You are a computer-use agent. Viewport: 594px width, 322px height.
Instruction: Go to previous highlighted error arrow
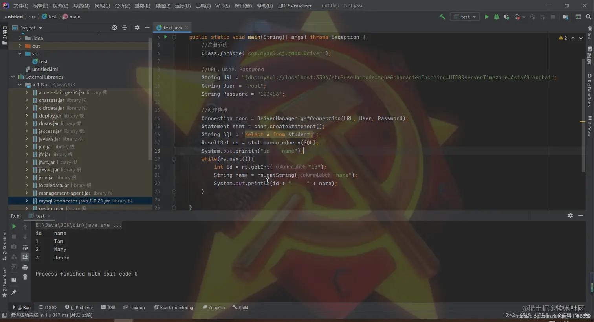coord(573,38)
